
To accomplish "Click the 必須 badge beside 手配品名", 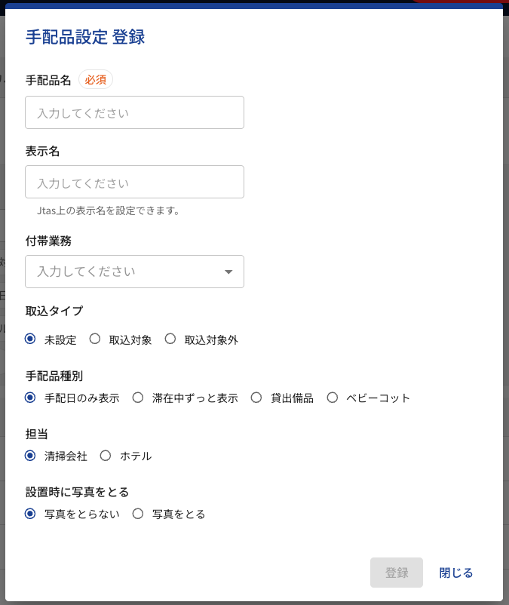I will [x=96, y=79].
